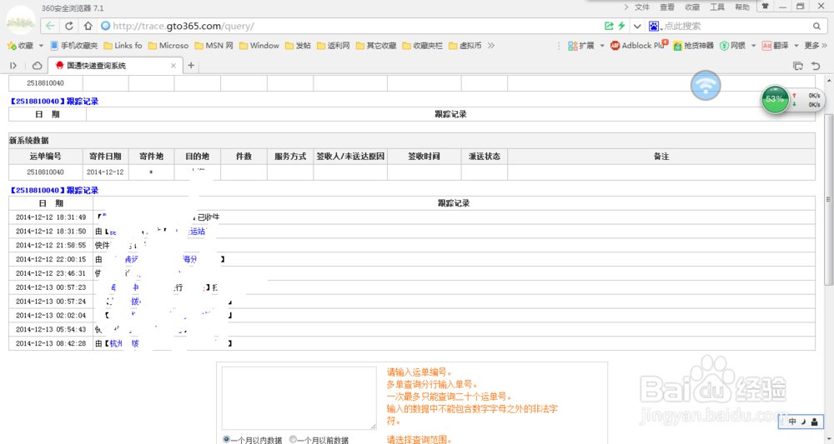The image size is (834, 444).
Task: Click the lightning speed mode icon
Action: (620, 26)
